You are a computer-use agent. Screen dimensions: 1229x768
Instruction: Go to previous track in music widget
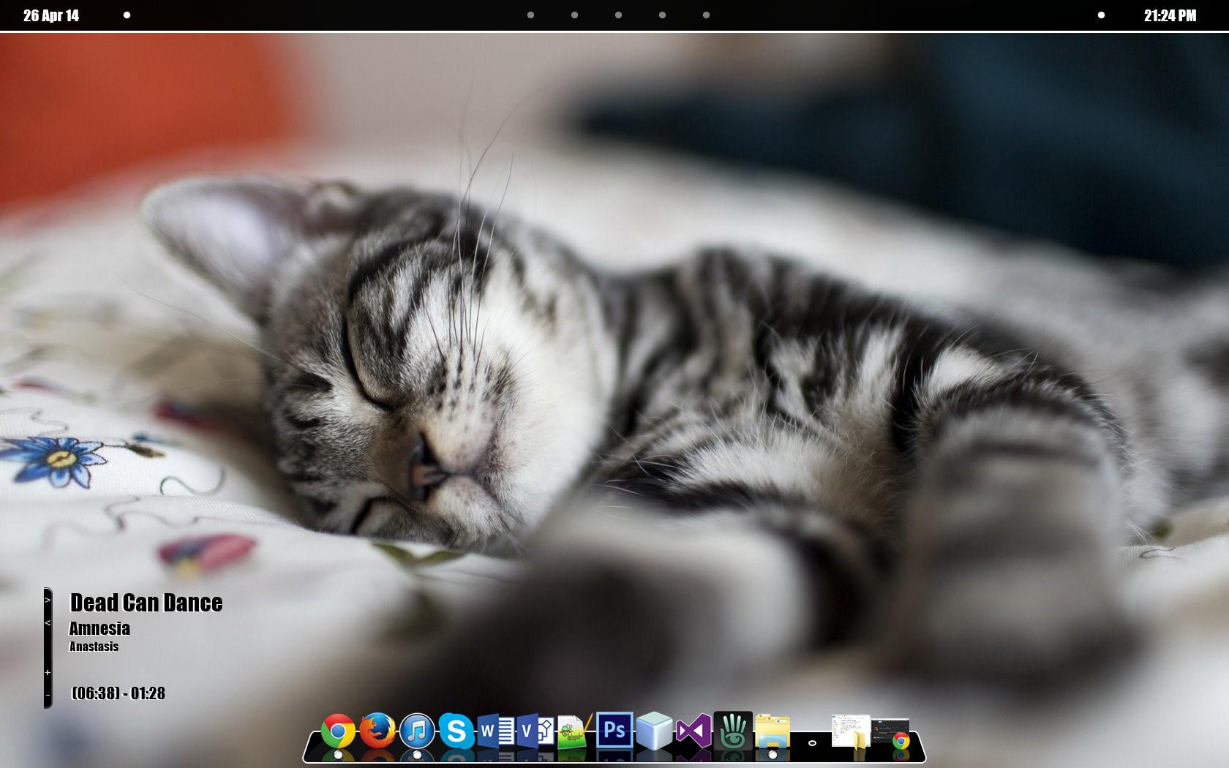[48, 623]
